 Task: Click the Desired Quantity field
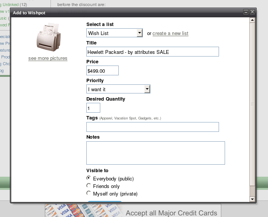(93, 108)
